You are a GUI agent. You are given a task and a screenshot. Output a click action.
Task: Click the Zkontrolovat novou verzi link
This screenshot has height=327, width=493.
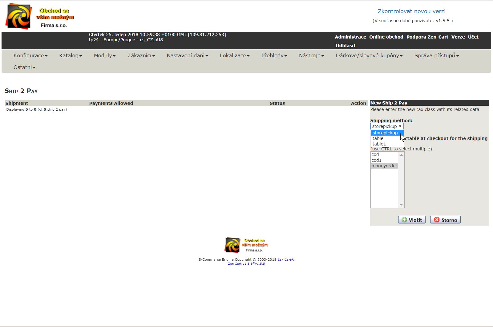point(411,11)
